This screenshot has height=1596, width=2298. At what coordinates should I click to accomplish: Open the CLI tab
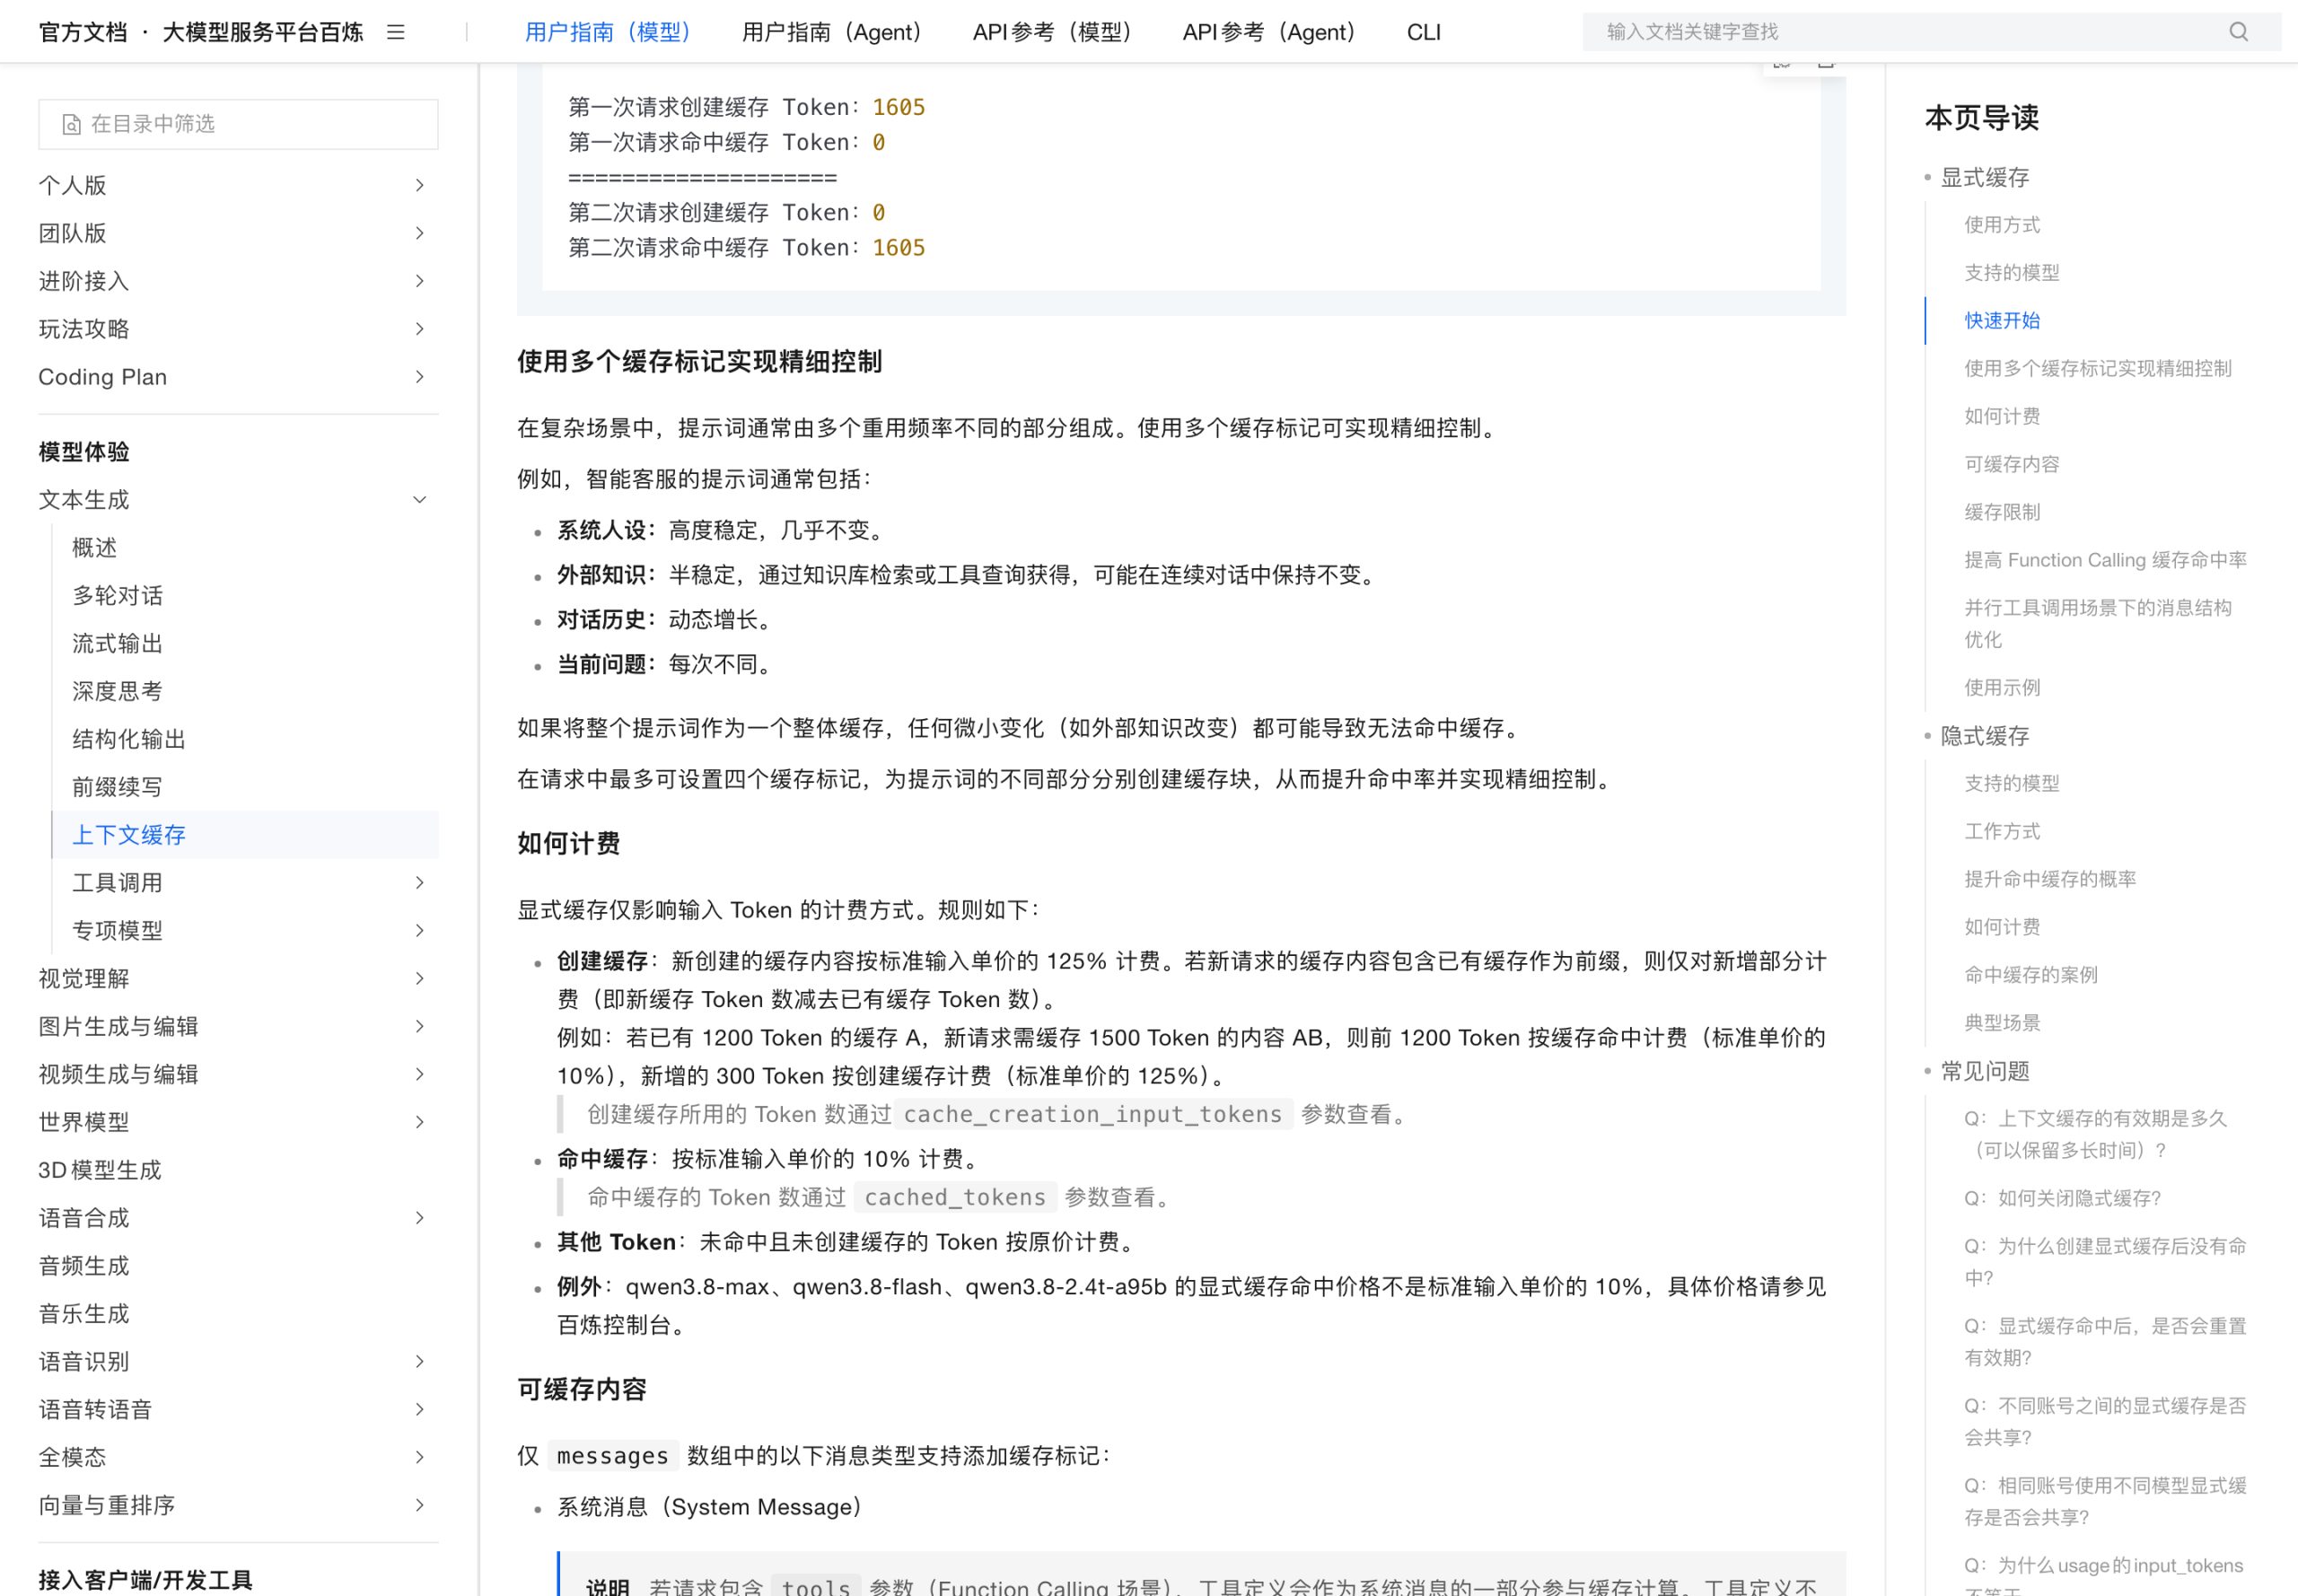(x=1423, y=32)
